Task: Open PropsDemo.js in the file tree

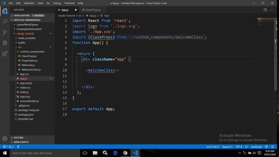Action: click(30, 61)
